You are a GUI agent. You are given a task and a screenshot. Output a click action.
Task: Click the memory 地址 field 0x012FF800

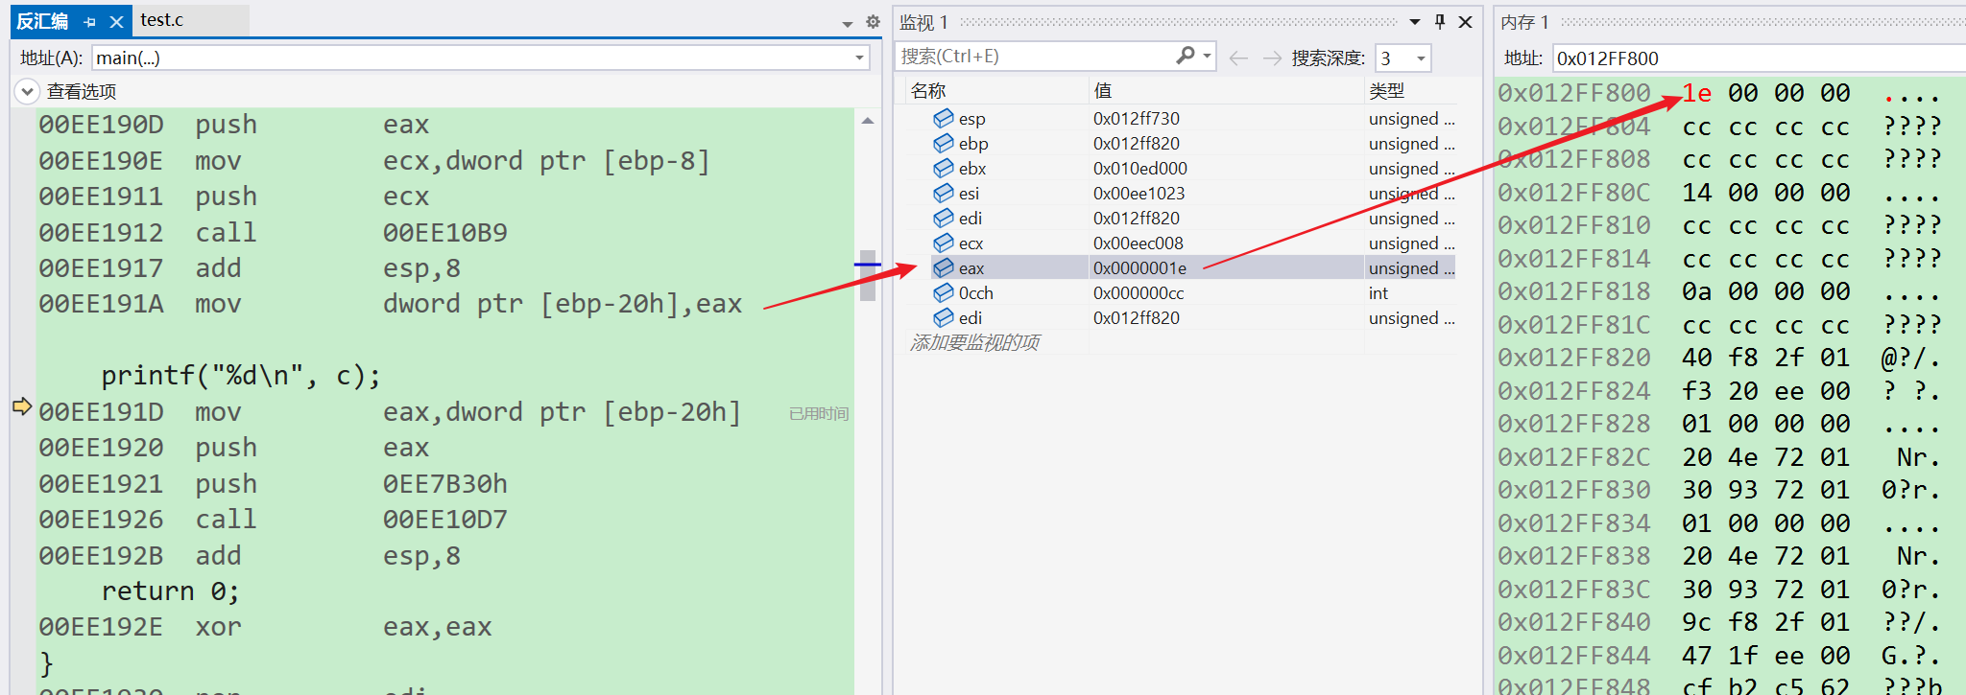(x=1757, y=58)
